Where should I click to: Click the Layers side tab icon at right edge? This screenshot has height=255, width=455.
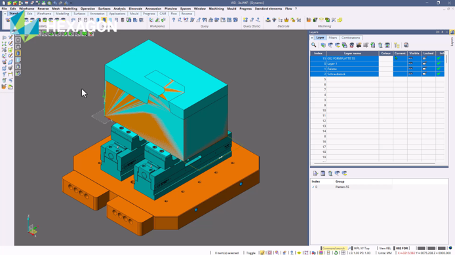coord(452,33)
